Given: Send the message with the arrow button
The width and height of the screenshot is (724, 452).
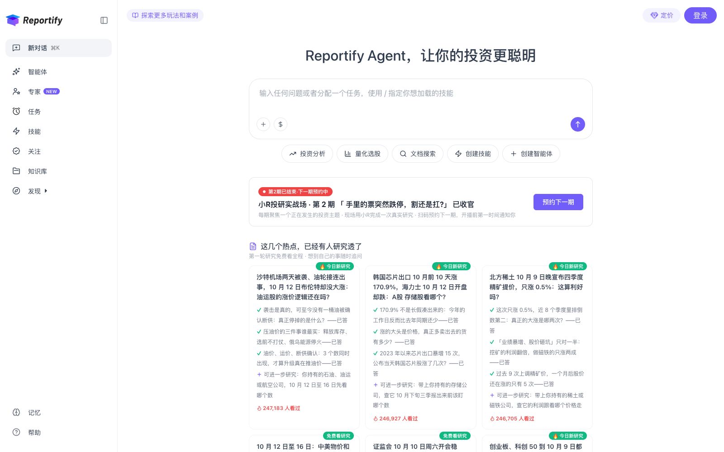Looking at the screenshot, I should click(x=578, y=124).
